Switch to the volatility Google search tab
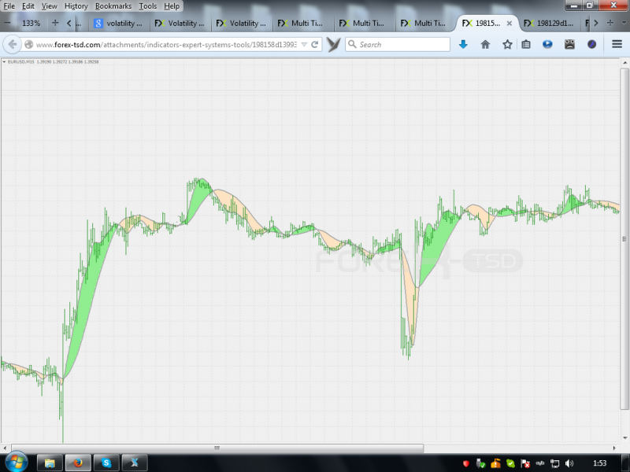This screenshot has width=630, height=472. point(120,24)
